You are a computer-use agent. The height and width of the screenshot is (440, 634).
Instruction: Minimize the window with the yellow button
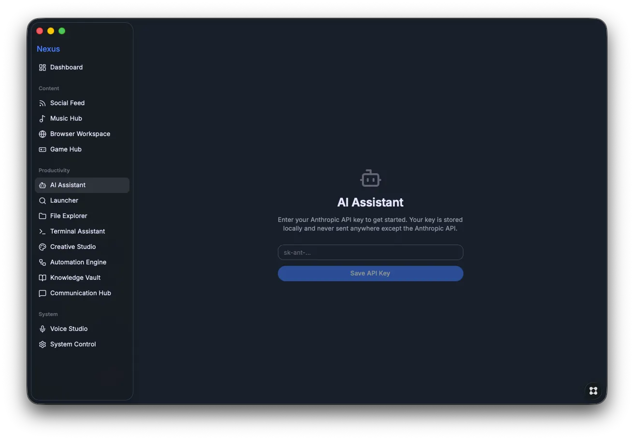51,31
